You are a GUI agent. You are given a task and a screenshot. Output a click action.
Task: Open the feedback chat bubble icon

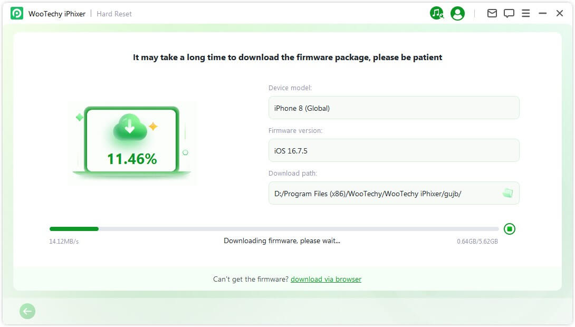point(509,14)
